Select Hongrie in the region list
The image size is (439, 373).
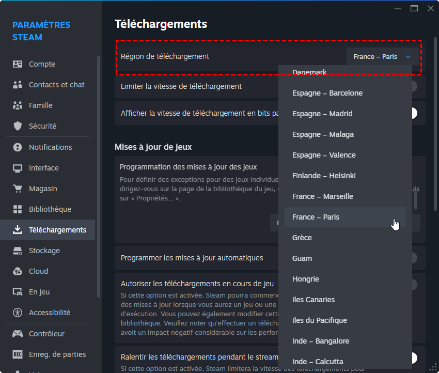[345, 279]
